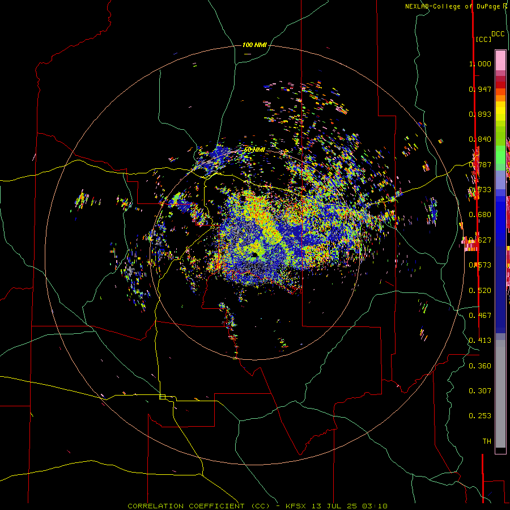Pick the bright blue color bar segment

500,218
